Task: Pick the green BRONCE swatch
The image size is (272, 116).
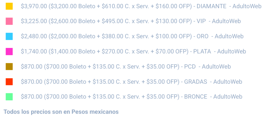Action: coord(9,97)
